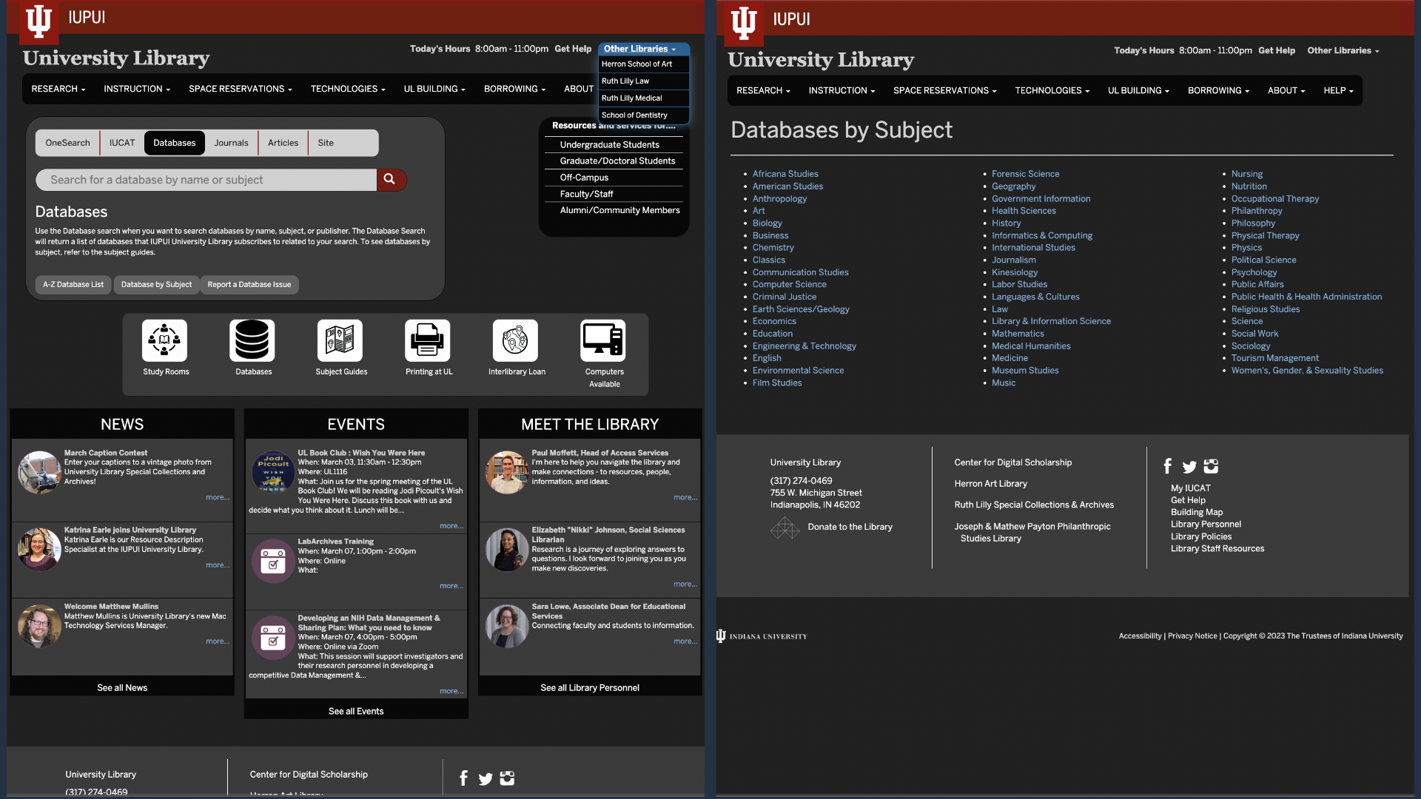1421x799 pixels.
Task: Open the BORROWING dropdown on right page
Action: [x=1218, y=90]
